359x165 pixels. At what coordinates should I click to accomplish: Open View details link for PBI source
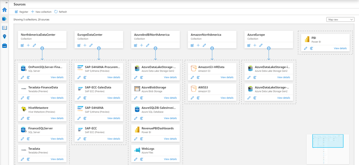(x=340, y=48)
